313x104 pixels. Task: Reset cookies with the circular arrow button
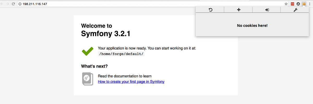[210, 10]
